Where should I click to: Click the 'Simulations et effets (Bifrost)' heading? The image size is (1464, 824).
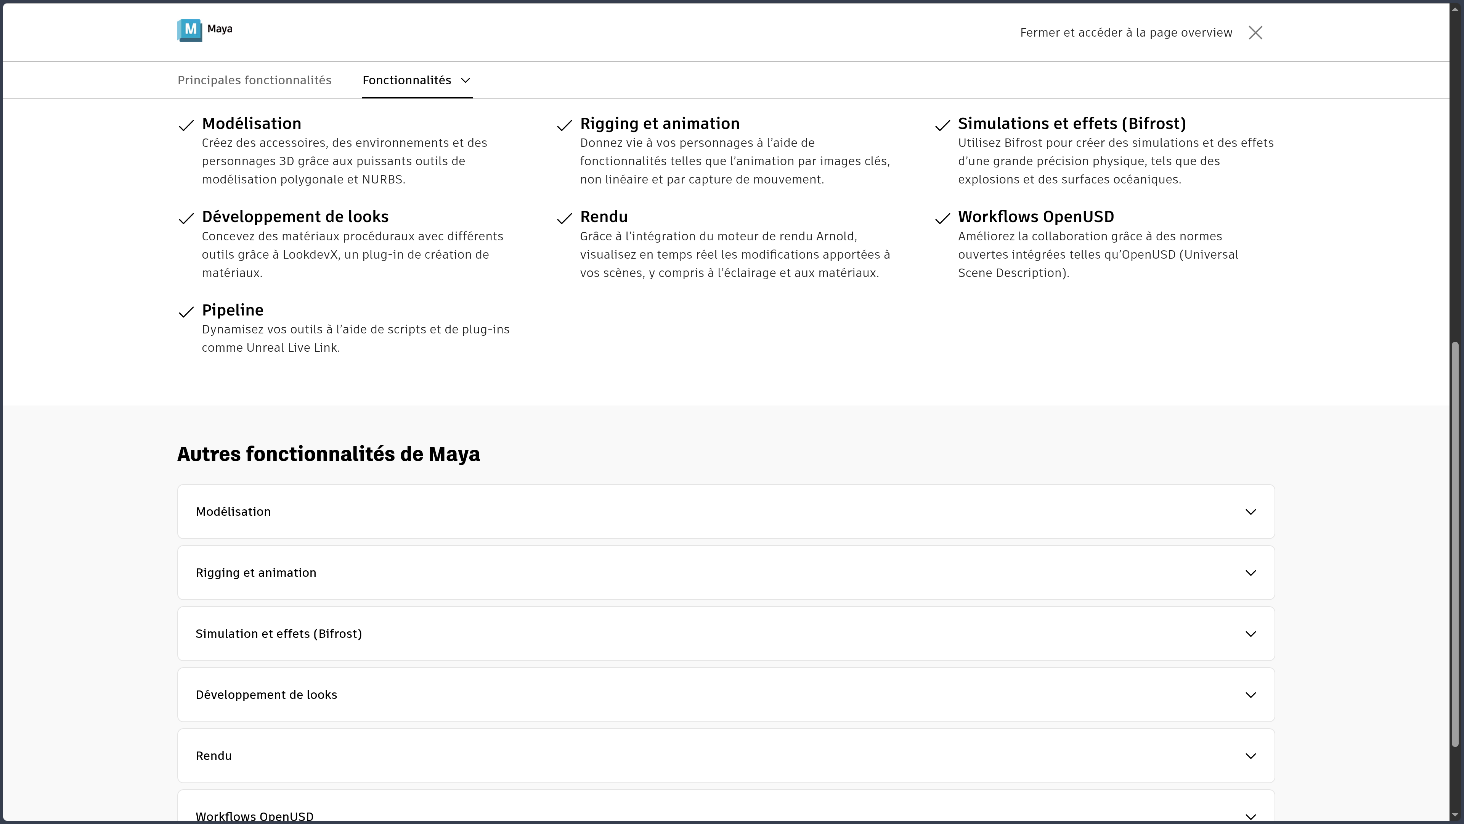coord(1072,123)
